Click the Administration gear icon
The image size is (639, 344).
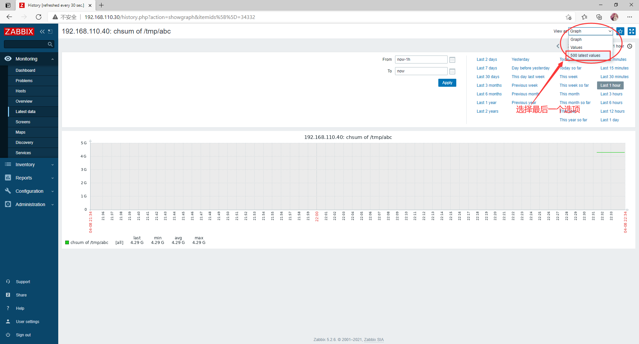click(8, 204)
